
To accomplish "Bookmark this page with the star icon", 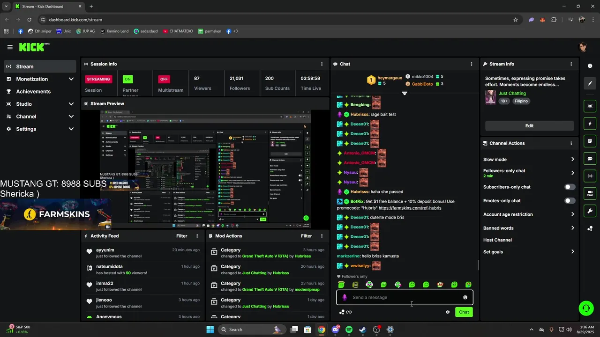I will coord(516,20).
